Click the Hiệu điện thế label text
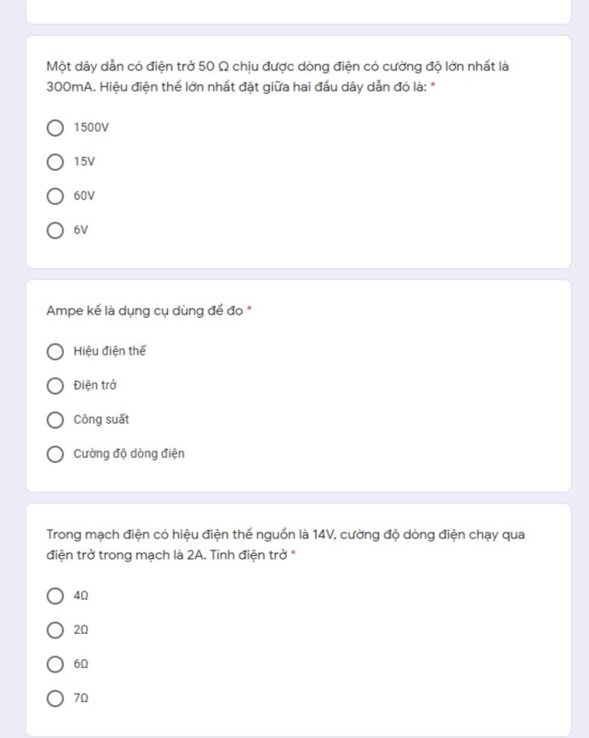 tap(109, 352)
